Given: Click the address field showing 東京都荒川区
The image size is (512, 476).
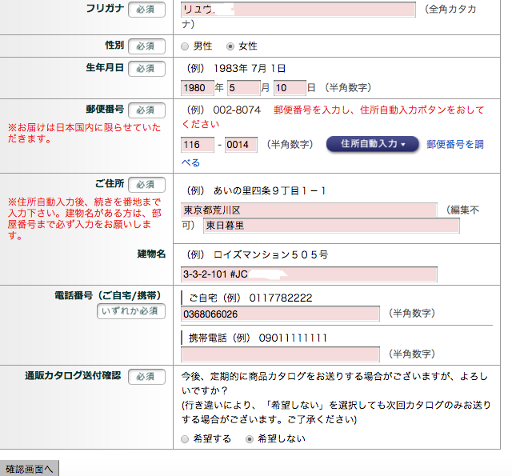Looking at the screenshot, I should click(x=309, y=210).
